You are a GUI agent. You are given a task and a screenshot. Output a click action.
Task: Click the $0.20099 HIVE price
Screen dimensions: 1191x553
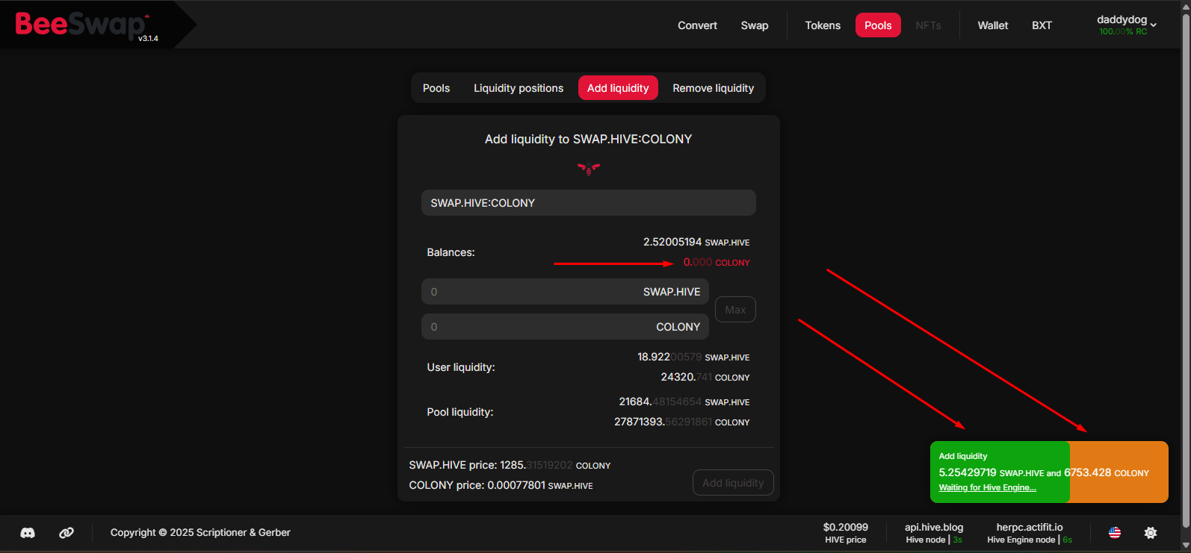pos(846,533)
